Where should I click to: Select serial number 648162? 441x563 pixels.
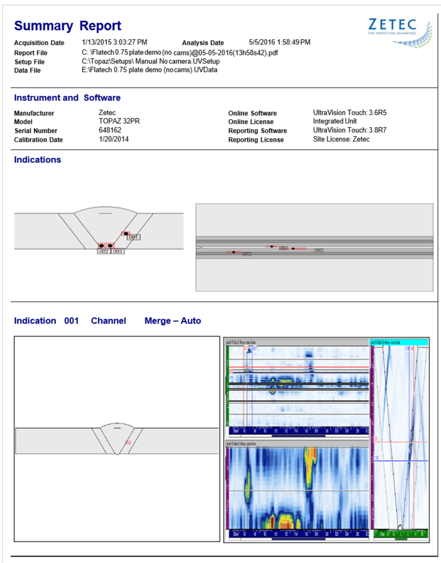click(110, 130)
